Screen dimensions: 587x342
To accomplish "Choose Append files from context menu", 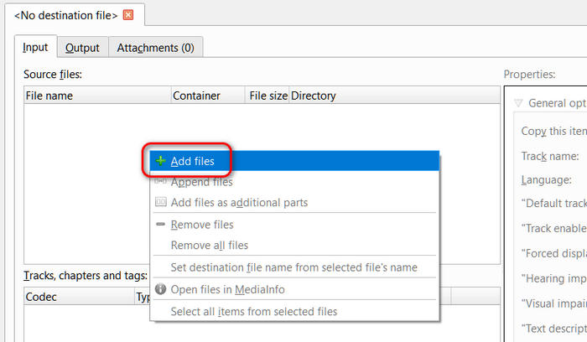I will 294,182.
